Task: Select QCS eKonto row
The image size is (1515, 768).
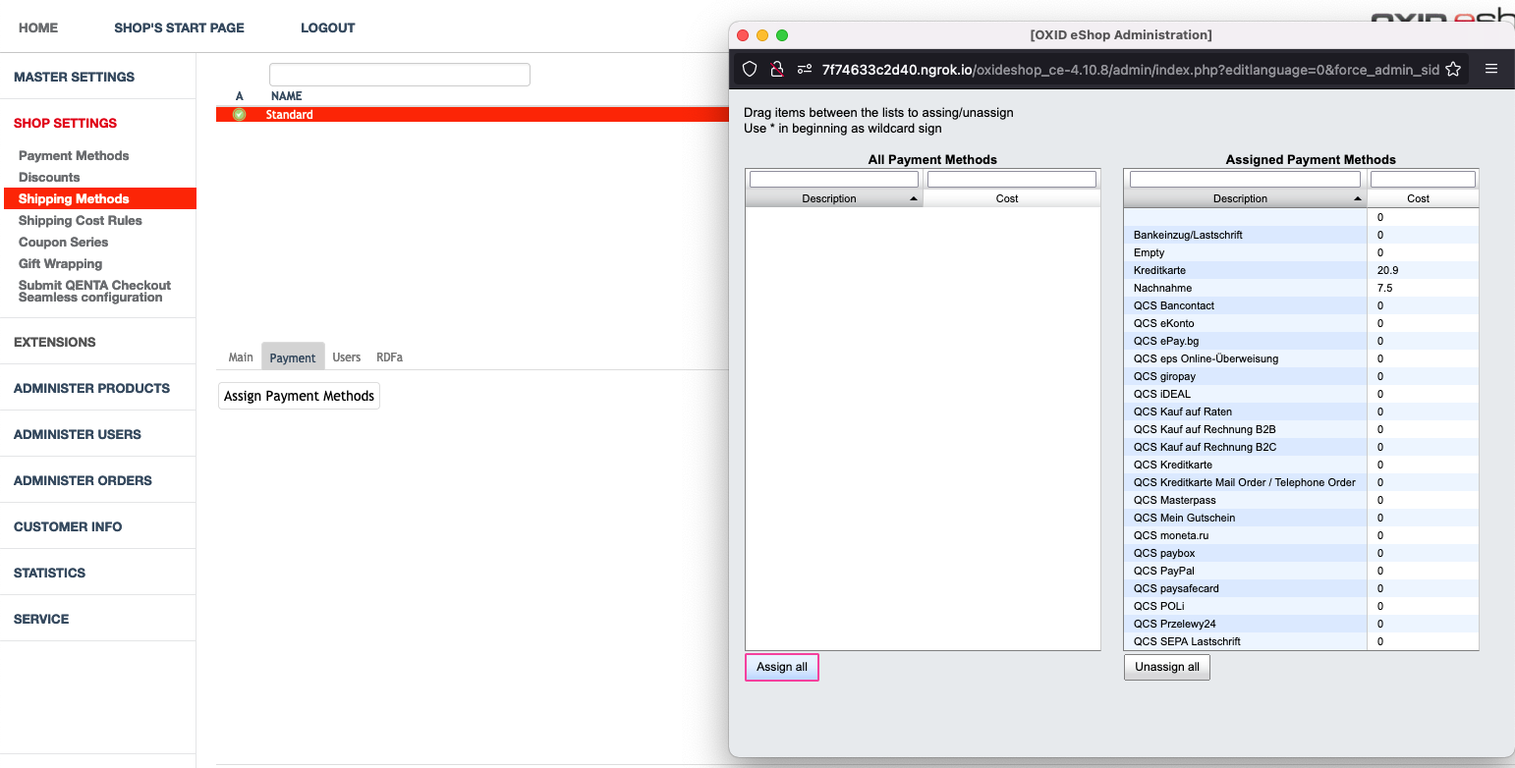Action: [1301, 323]
